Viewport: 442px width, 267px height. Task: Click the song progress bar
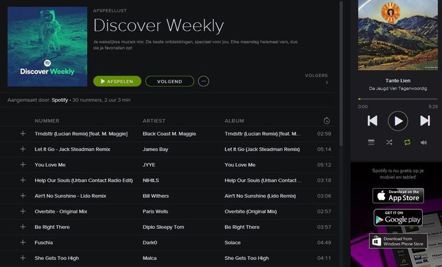tap(397, 99)
